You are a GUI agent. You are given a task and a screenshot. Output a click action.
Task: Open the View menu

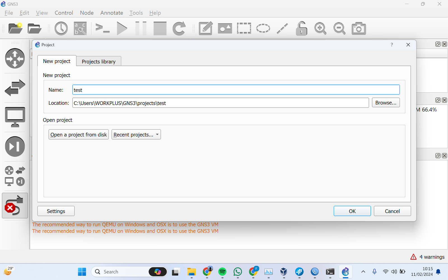(42, 13)
